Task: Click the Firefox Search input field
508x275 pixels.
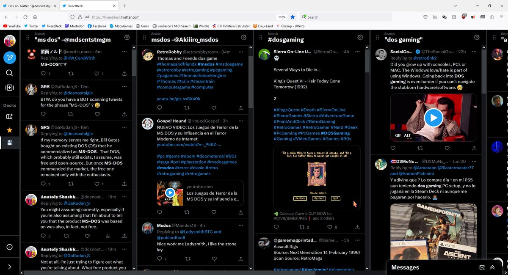Action: [345, 17]
